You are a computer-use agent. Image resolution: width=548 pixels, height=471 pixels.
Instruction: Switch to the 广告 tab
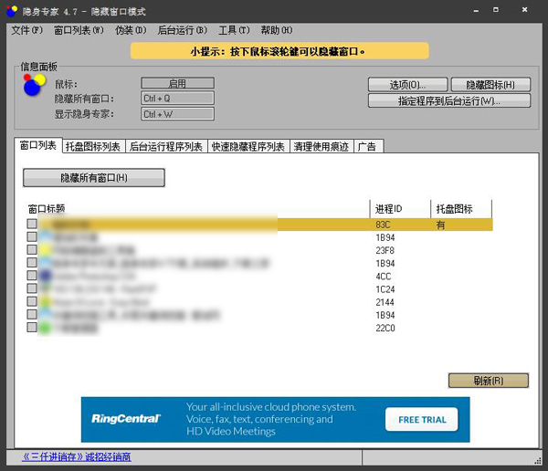tap(368, 146)
